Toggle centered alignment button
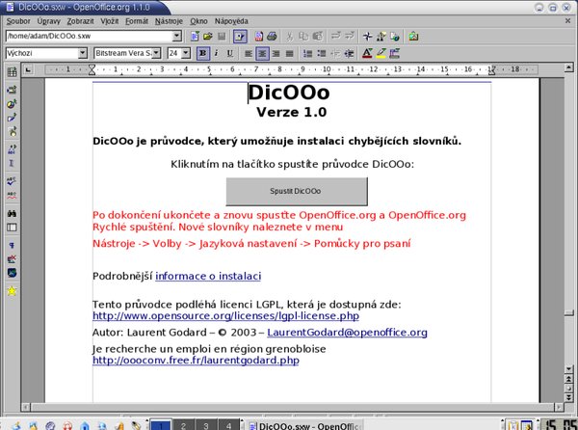 262,53
